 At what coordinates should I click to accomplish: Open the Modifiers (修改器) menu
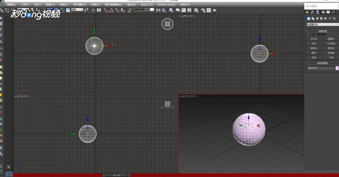(x=80, y=5)
